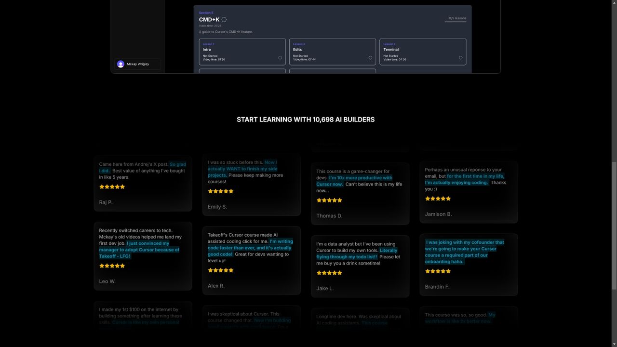The image size is (617, 347).
Task: Click "Perhaps an unusual reponse to your email" text
Action: point(463,170)
